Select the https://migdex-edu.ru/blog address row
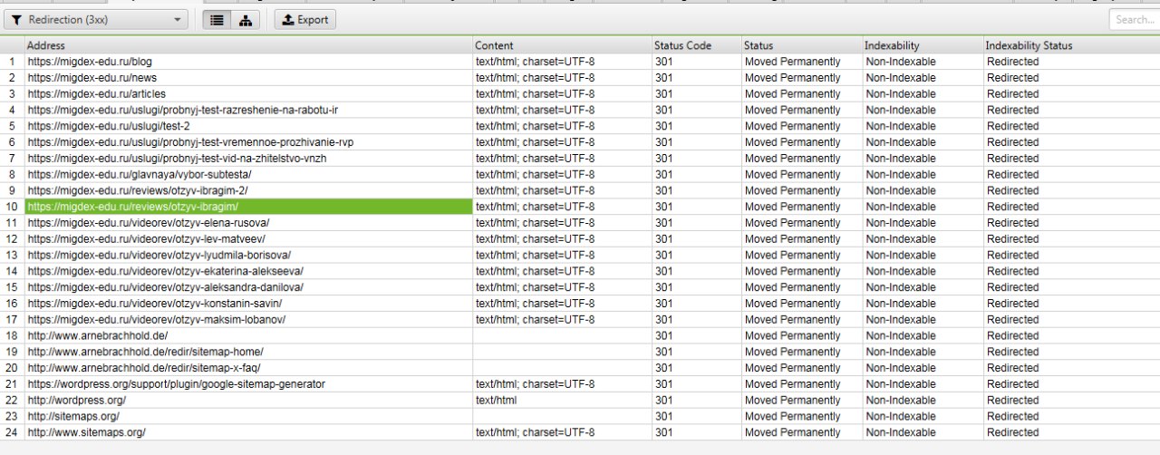Viewport: 1160px width, 455px height. pos(248,62)
